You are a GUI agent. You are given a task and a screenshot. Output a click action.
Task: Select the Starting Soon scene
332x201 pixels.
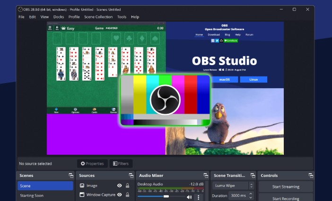coord(45,195)
